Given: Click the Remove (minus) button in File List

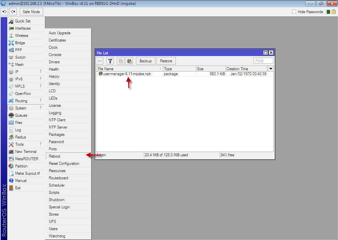Looking at the screenshot, I should pos(100,61).
